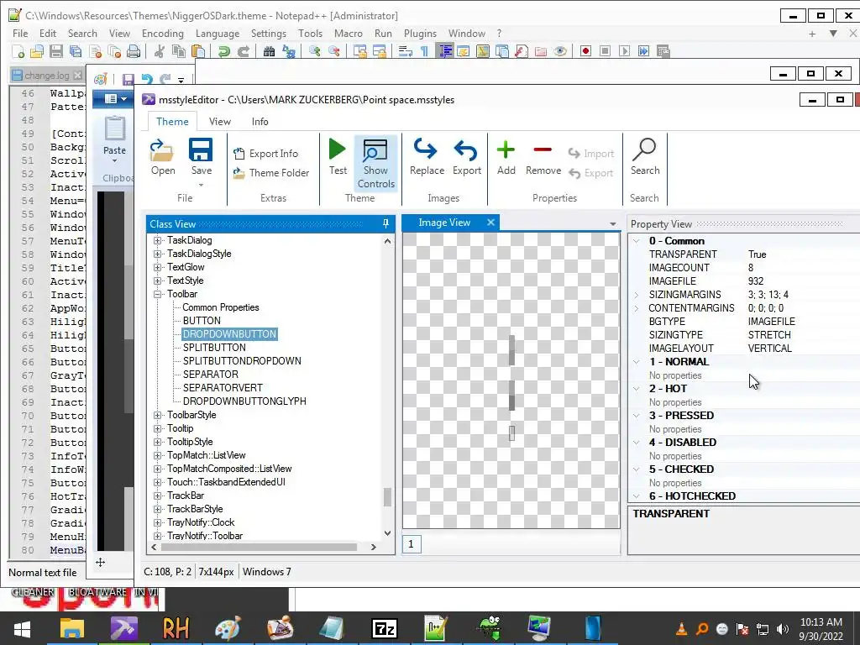The width and height of the screenshot is (860, 645).
Task: Open Image View tab list dropdown arrow
Action: click(612, 223)
